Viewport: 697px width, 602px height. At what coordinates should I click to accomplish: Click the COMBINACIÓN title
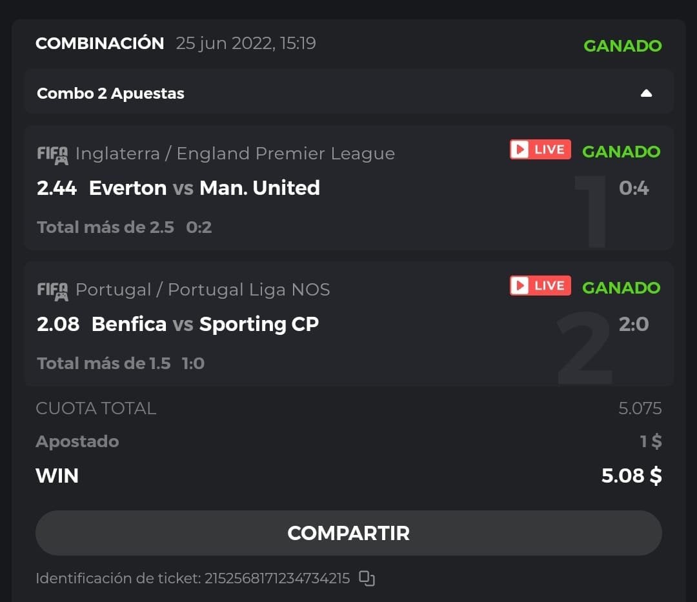tap(100, 43)
